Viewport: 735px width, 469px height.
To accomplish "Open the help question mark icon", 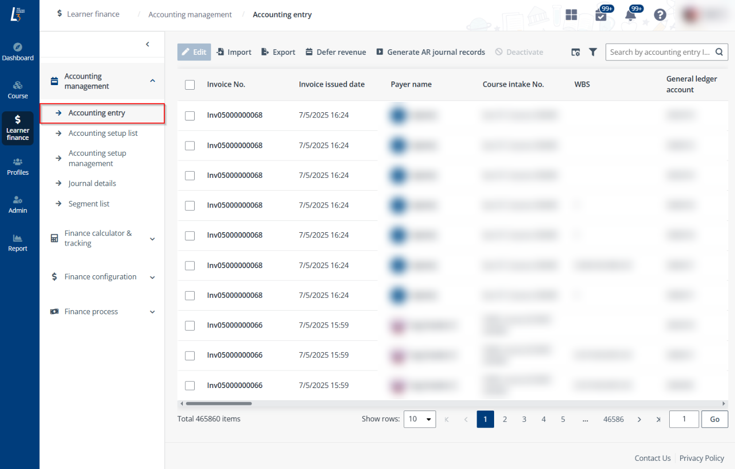I will click(x=660, y=15).
